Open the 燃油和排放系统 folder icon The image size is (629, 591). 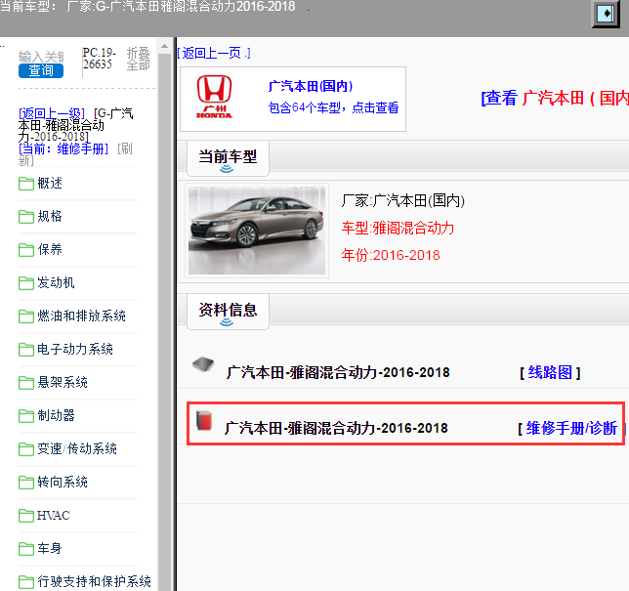tap(26, 317)
